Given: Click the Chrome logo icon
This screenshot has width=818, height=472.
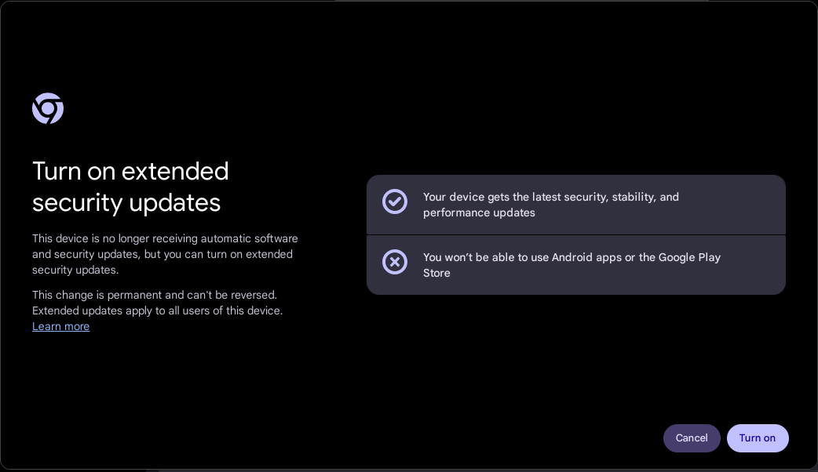Looking at the screenshot, I should click(47, 108).
